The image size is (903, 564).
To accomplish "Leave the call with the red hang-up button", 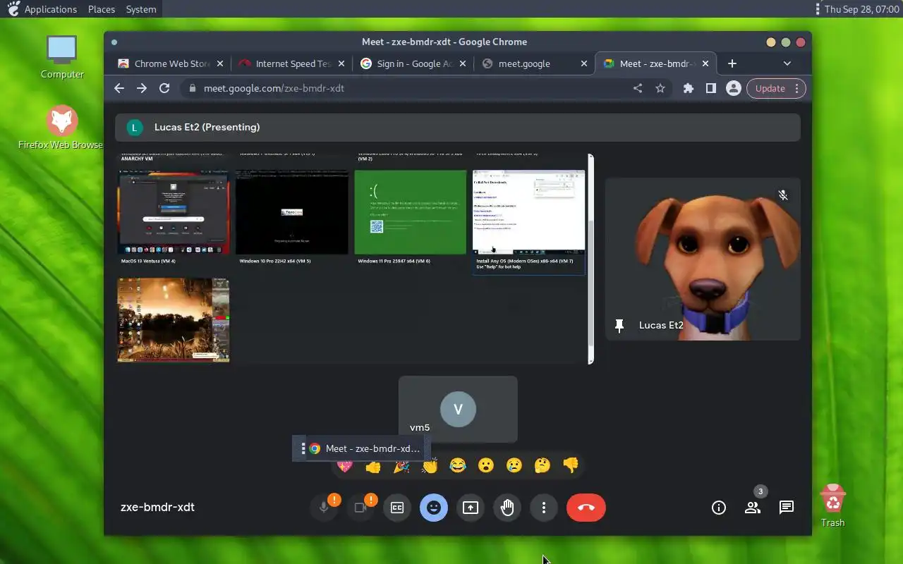I will 586,508.
